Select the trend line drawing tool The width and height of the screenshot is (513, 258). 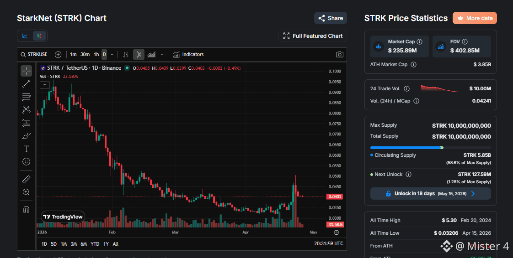(x=27, y=84)
